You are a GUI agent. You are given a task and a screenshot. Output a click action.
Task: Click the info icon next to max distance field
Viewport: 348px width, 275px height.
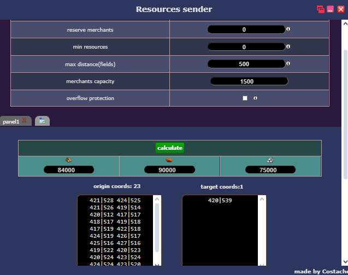[x=288, y=63]
